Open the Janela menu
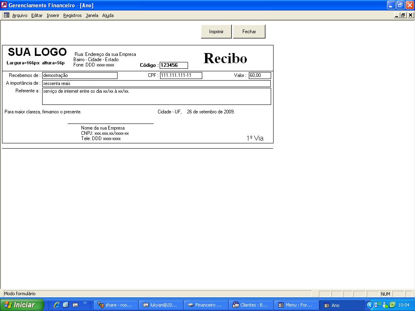 [x=92, y=15]
